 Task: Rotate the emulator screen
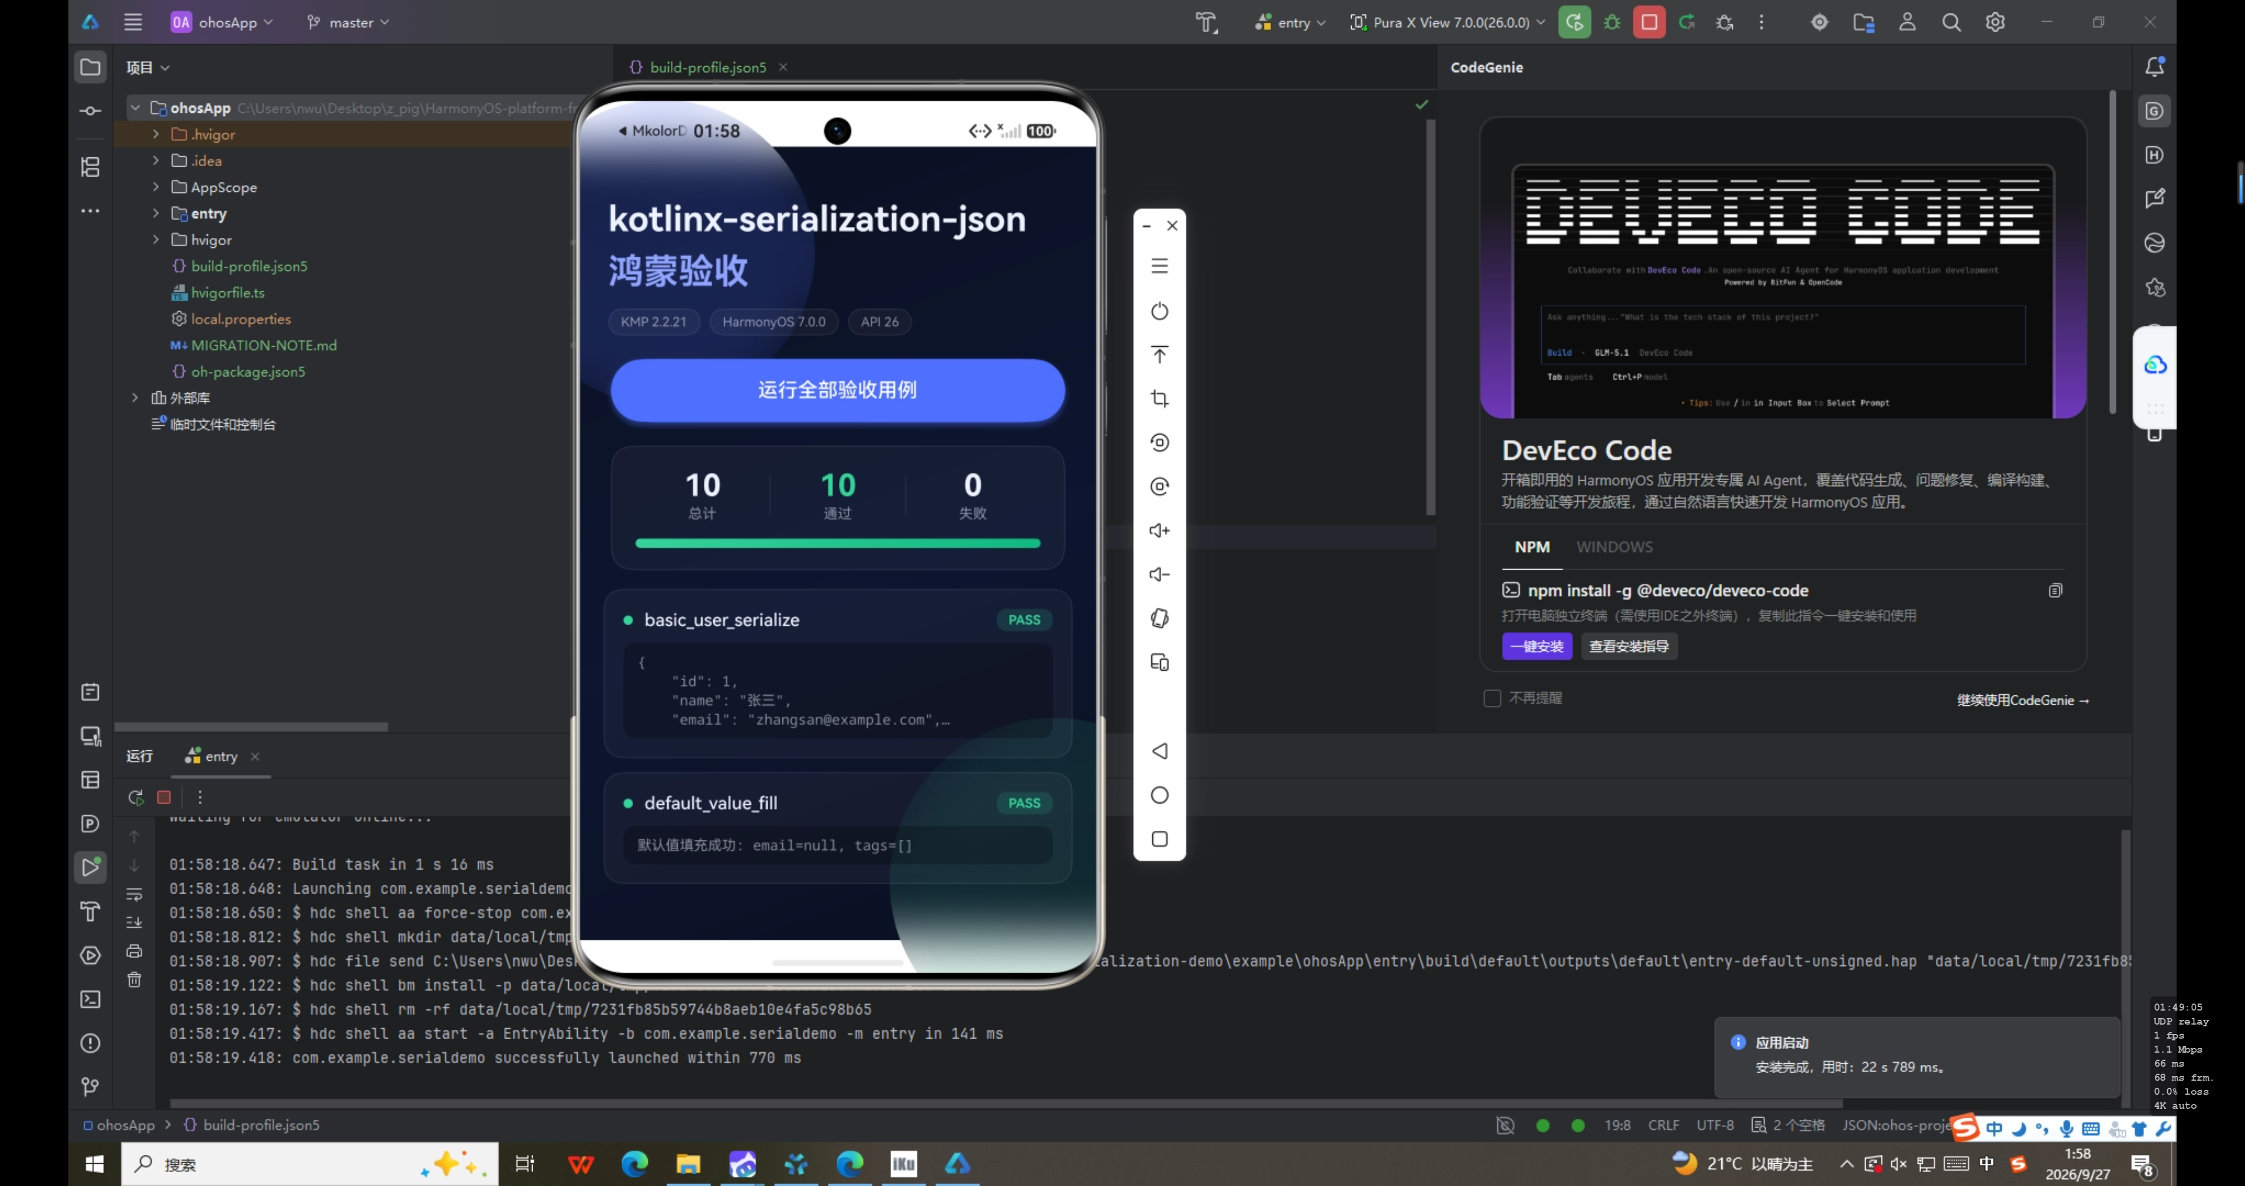click(1159, 618)
